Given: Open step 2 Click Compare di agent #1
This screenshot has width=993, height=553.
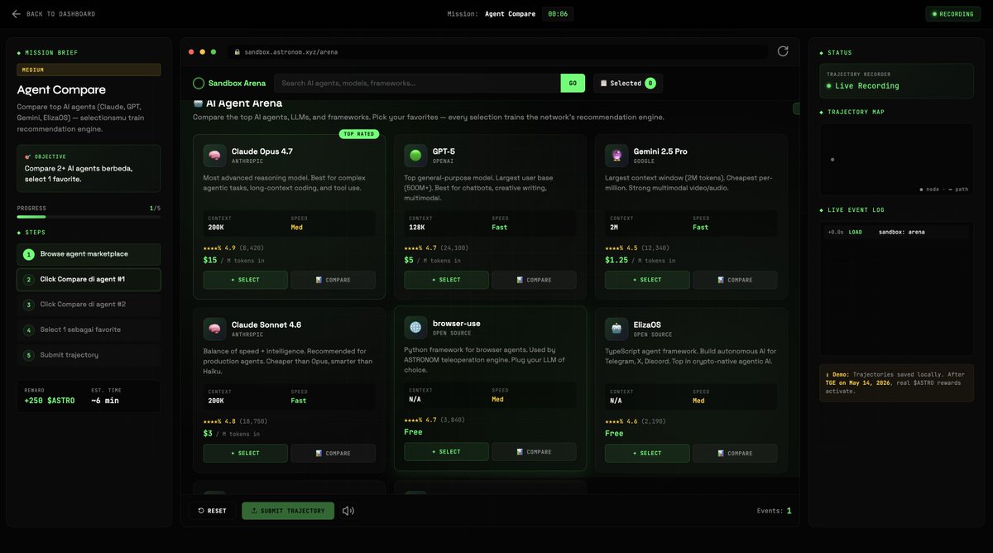Looking at the screenshot, I should click(89, 279).
